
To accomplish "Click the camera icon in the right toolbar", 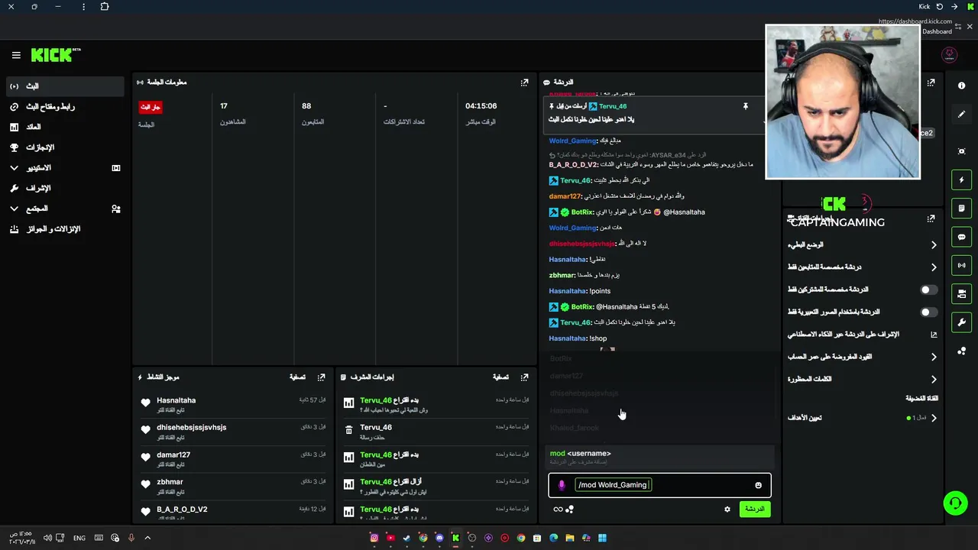I will pos(961,293).
